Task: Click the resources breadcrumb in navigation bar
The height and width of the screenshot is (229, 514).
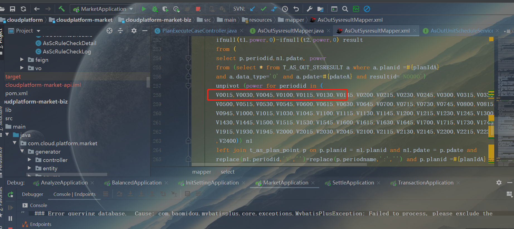Action: point(257,20)
